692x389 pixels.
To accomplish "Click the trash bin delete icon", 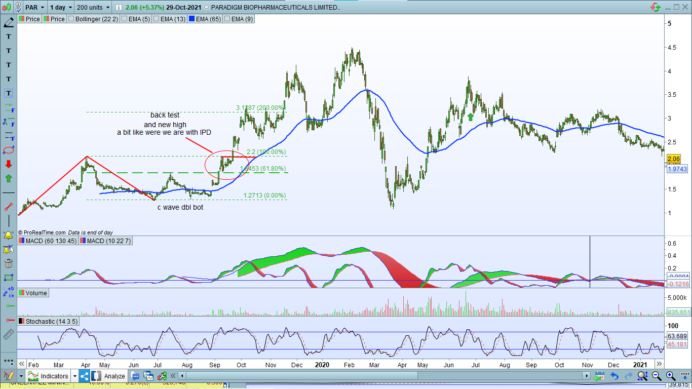I will tap(9, 263).
